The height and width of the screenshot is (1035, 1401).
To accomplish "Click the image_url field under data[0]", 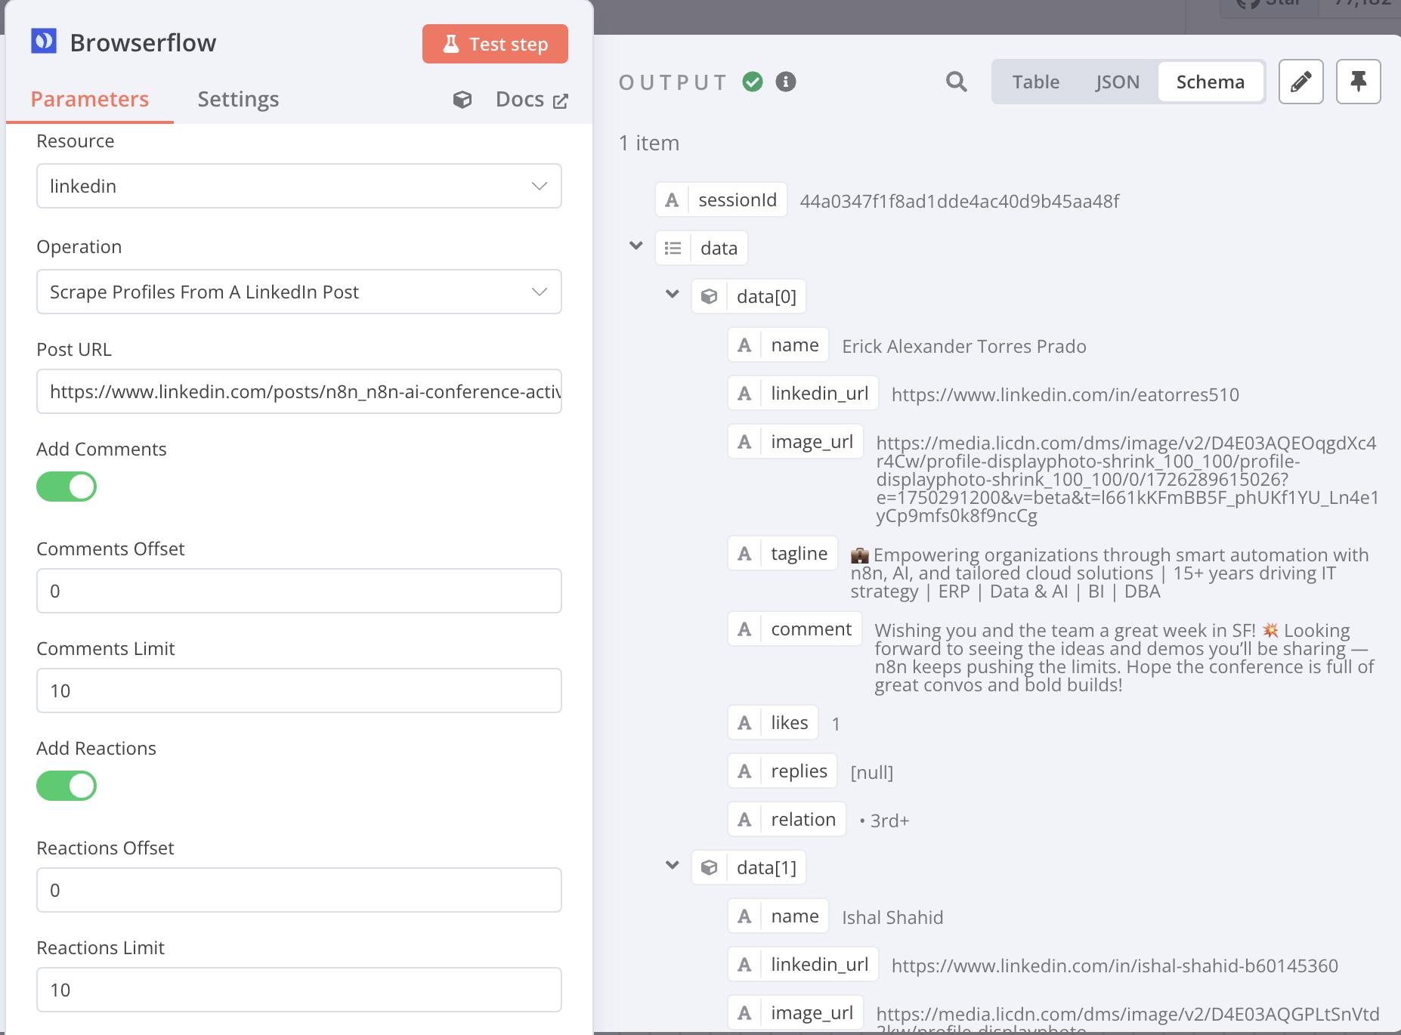I will point(796,441).
